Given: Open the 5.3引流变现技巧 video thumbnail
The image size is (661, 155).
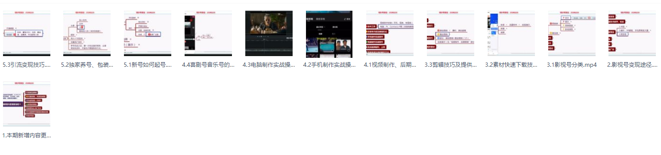Looking at the screenshot, I should pos(27,33).
